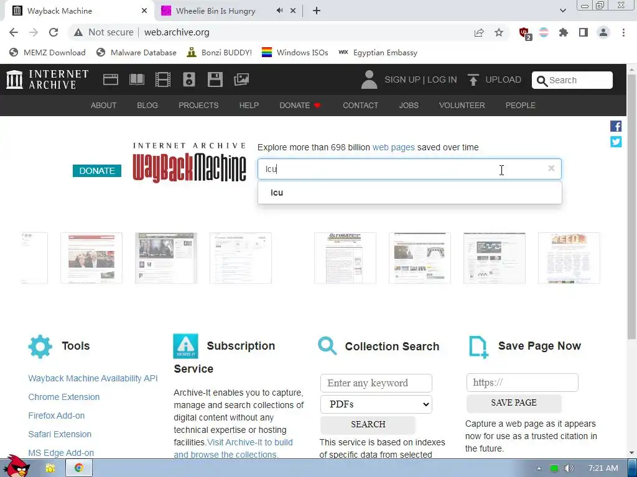Focus the 'Enter any keyword' field
The image size is (637, 477).
pyautogui.click(x=376, y=383)
